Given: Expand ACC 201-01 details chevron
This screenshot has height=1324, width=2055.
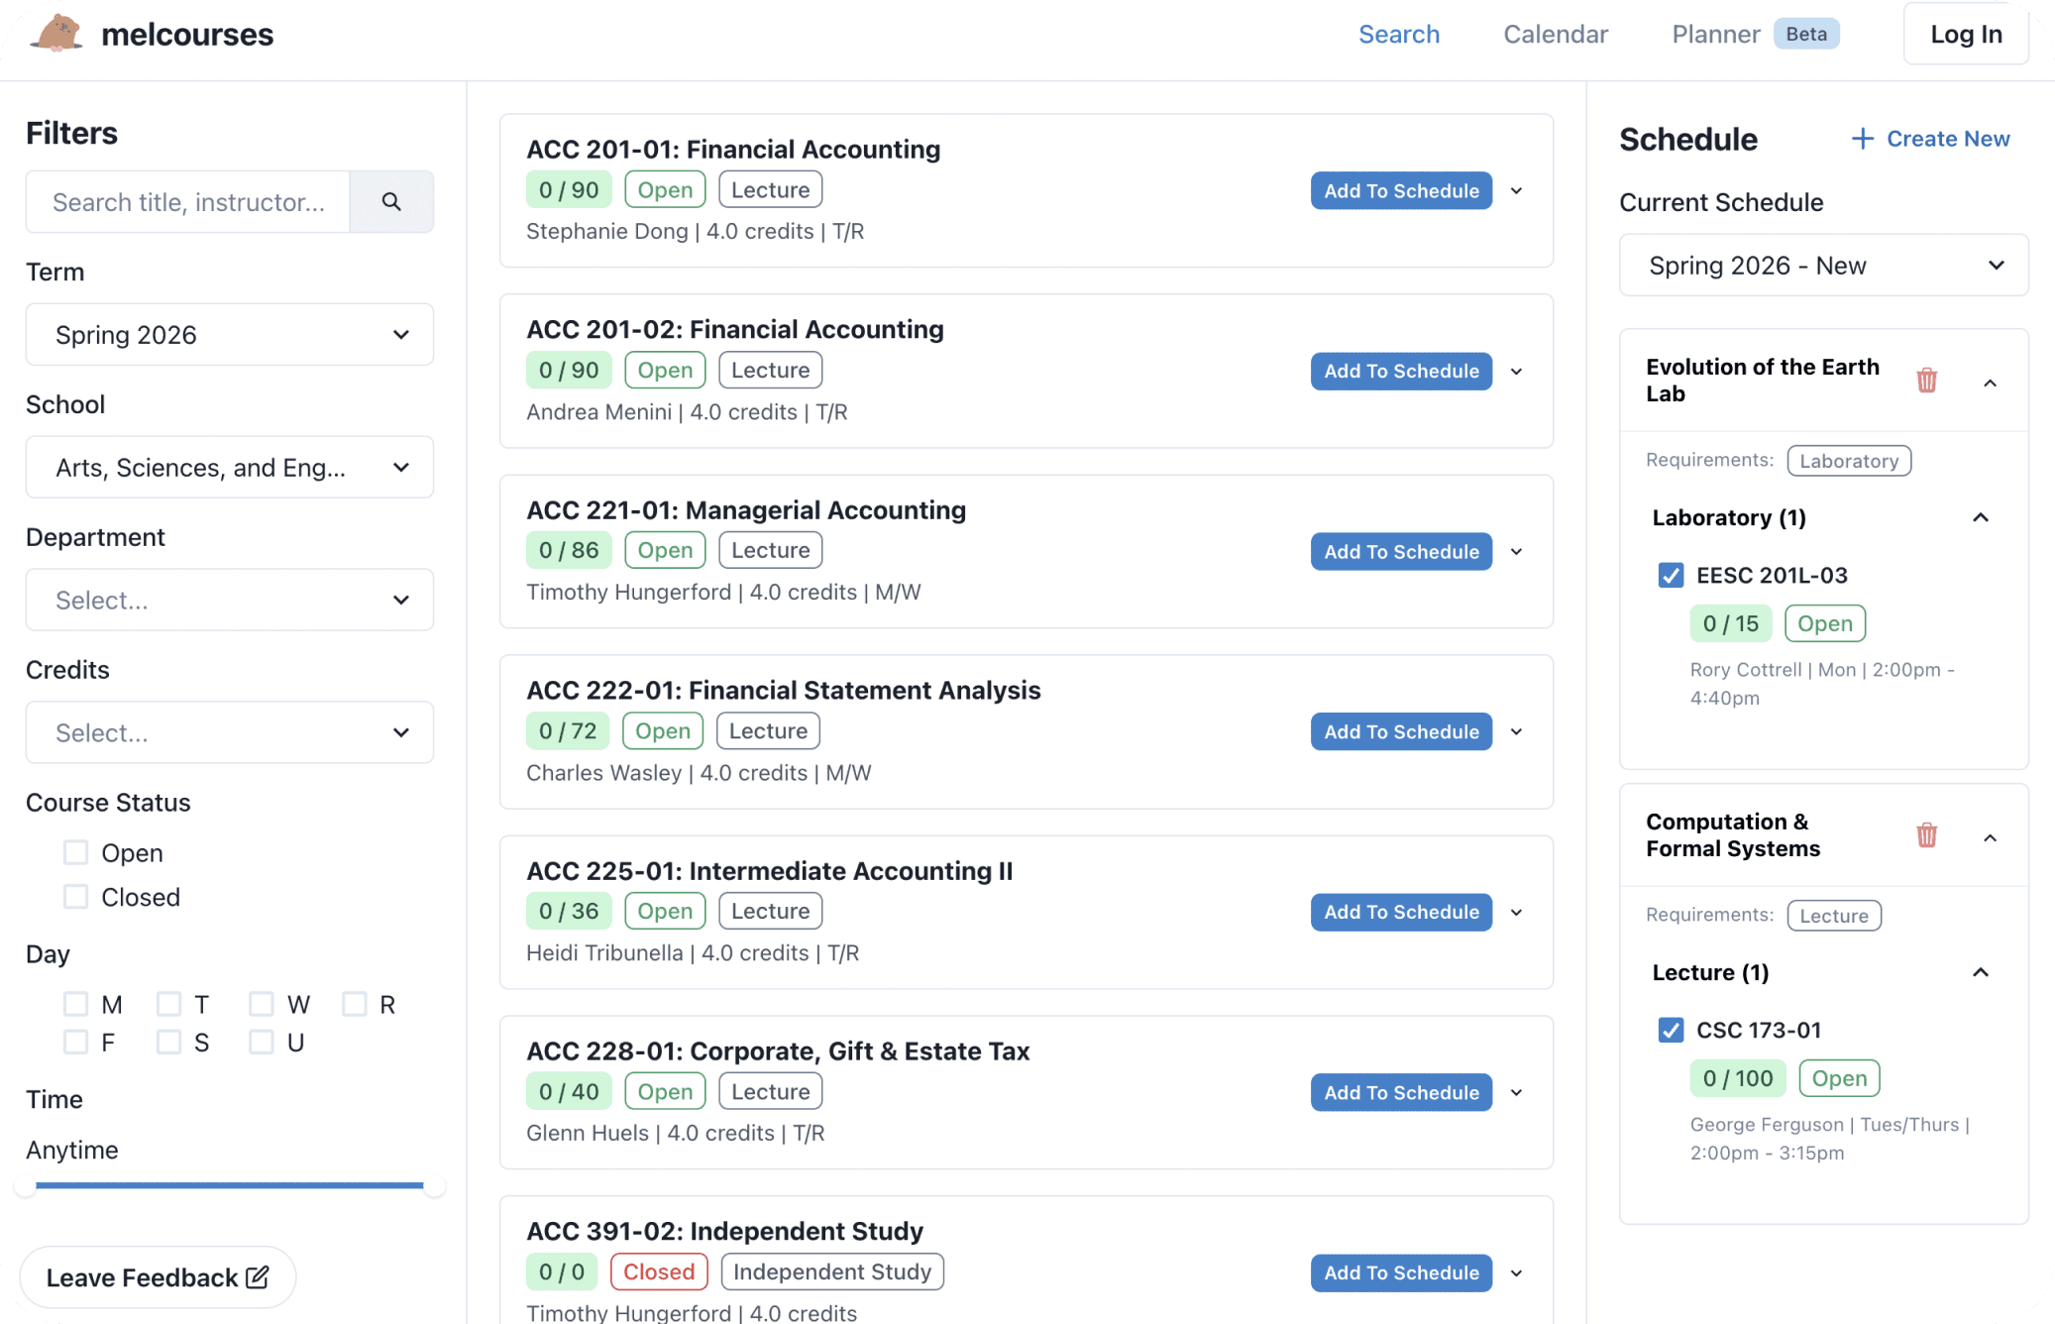Looking at the screenshot, I should (x=1516, y=191).
